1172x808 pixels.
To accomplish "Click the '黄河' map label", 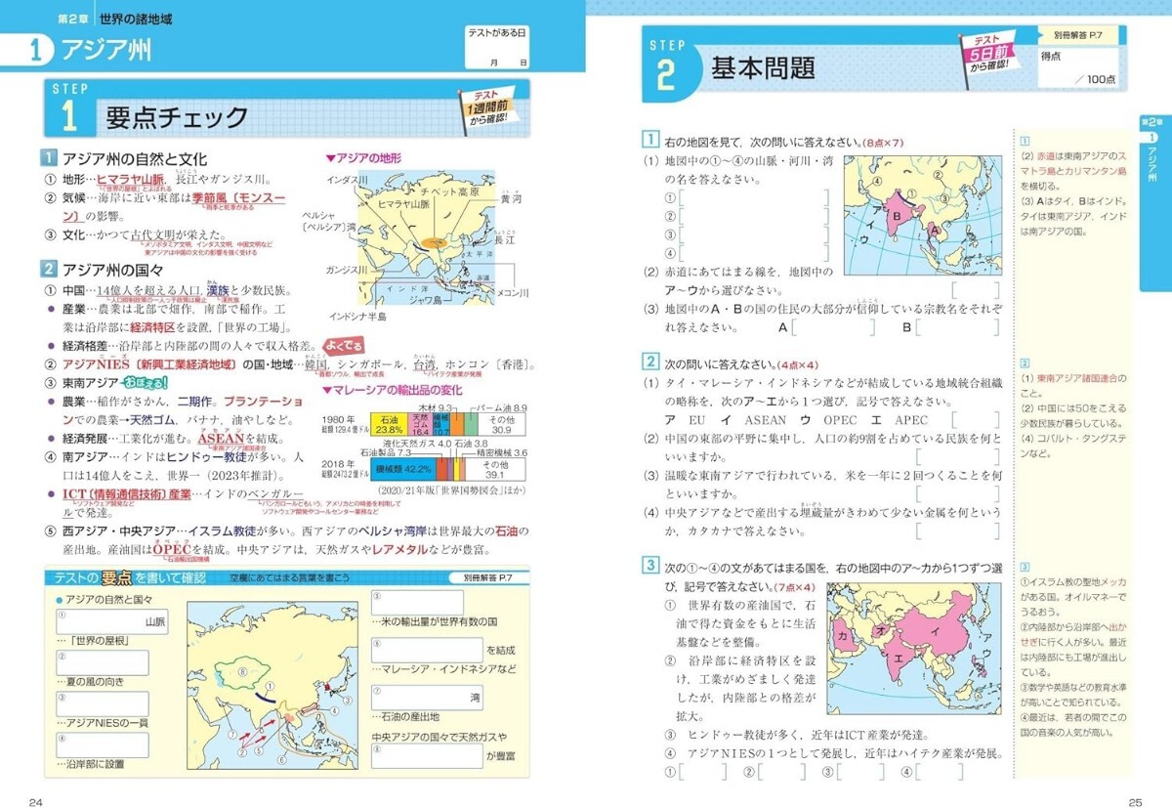I will pos(511,199).
